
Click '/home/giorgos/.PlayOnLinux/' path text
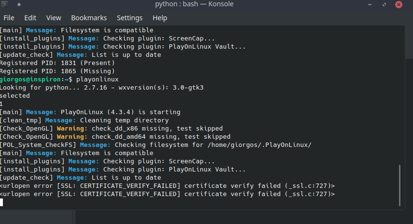pyautogui.click(x=260, y=145)
